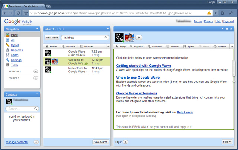Click Archive in inbox toolbar

(x=86, y=46)
